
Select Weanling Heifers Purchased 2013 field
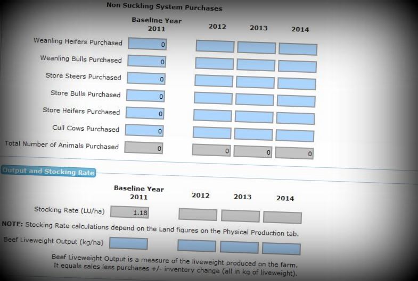point(256,47)
